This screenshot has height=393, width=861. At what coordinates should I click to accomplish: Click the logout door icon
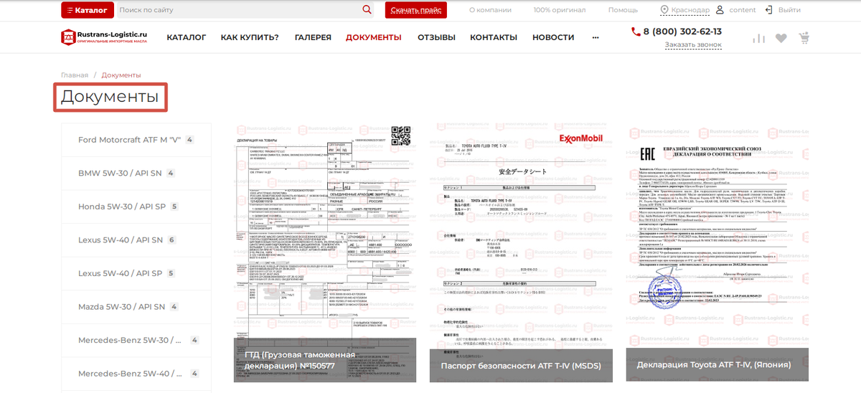click(x=769, y=10)
